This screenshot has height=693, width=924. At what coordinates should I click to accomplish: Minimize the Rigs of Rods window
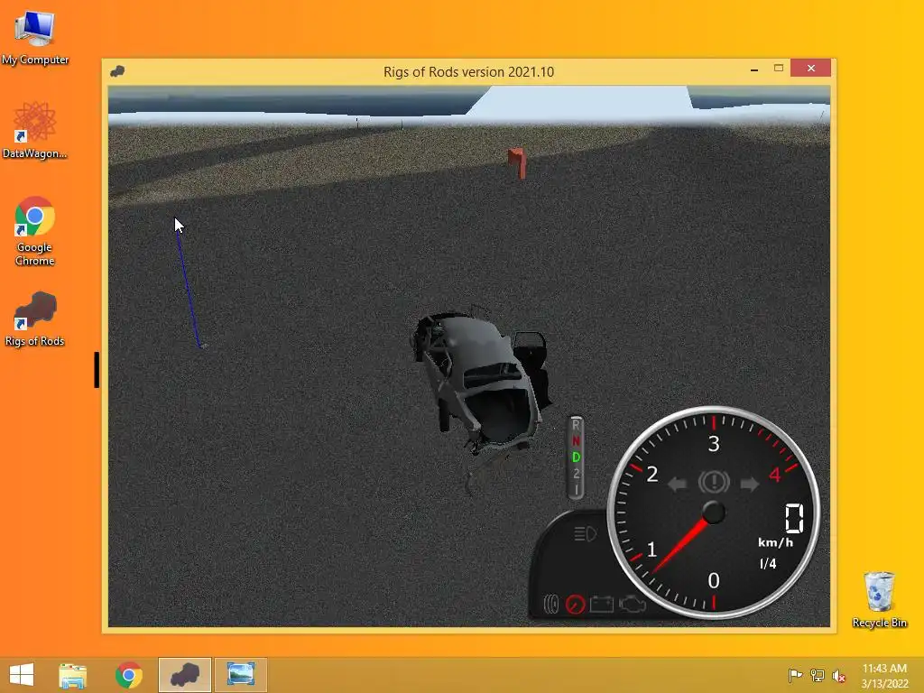pyautogui.click(x=754, y=69)
